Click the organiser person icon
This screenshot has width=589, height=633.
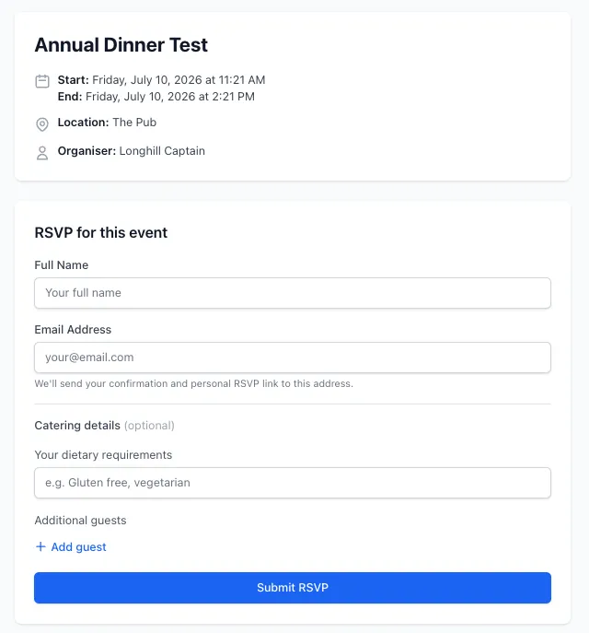(x=42, y=153)
